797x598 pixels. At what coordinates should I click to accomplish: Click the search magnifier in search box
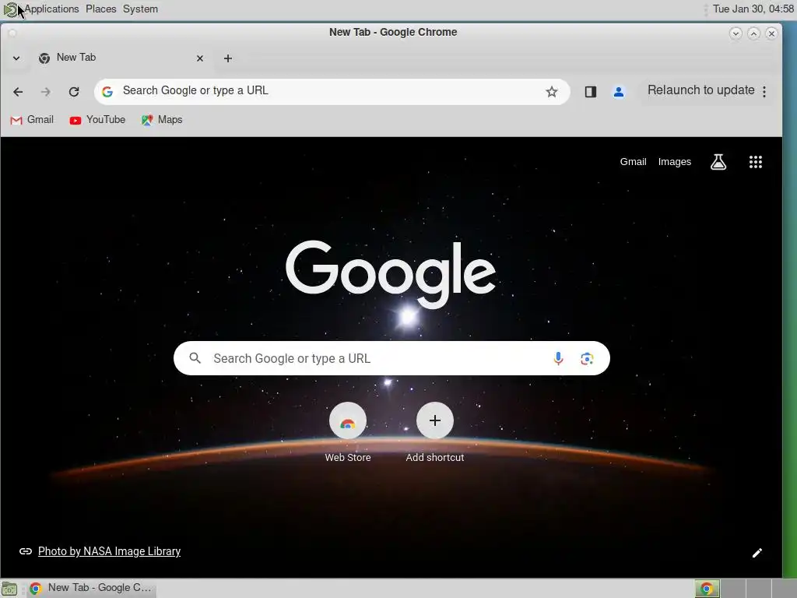click(195, 358)
